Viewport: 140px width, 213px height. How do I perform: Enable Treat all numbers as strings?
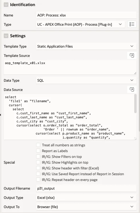(x=38, y=145)
